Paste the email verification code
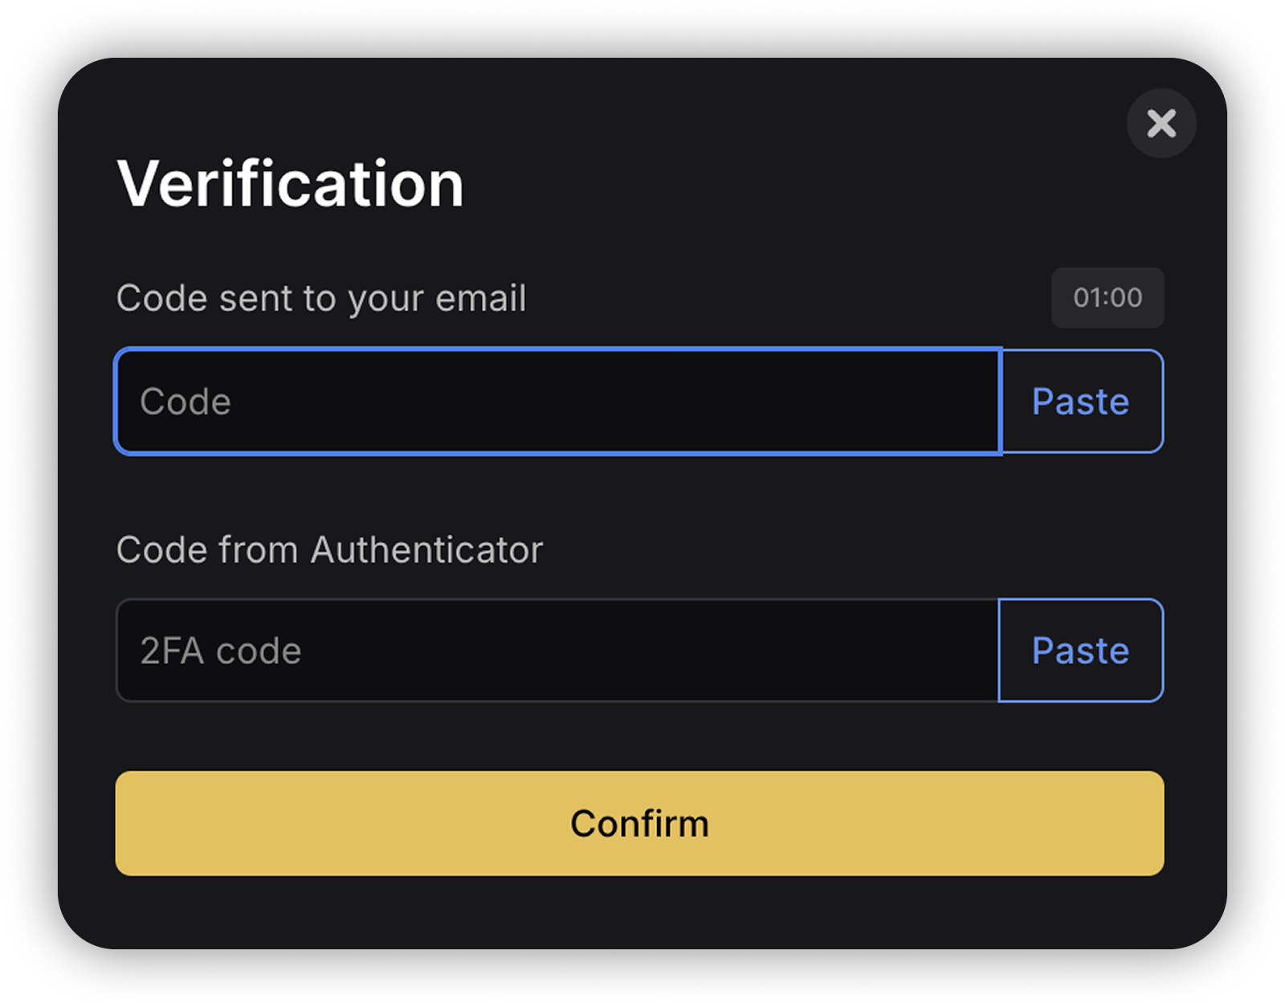The width and height of the screenshot is (1285, 1007). point(1081,402)
